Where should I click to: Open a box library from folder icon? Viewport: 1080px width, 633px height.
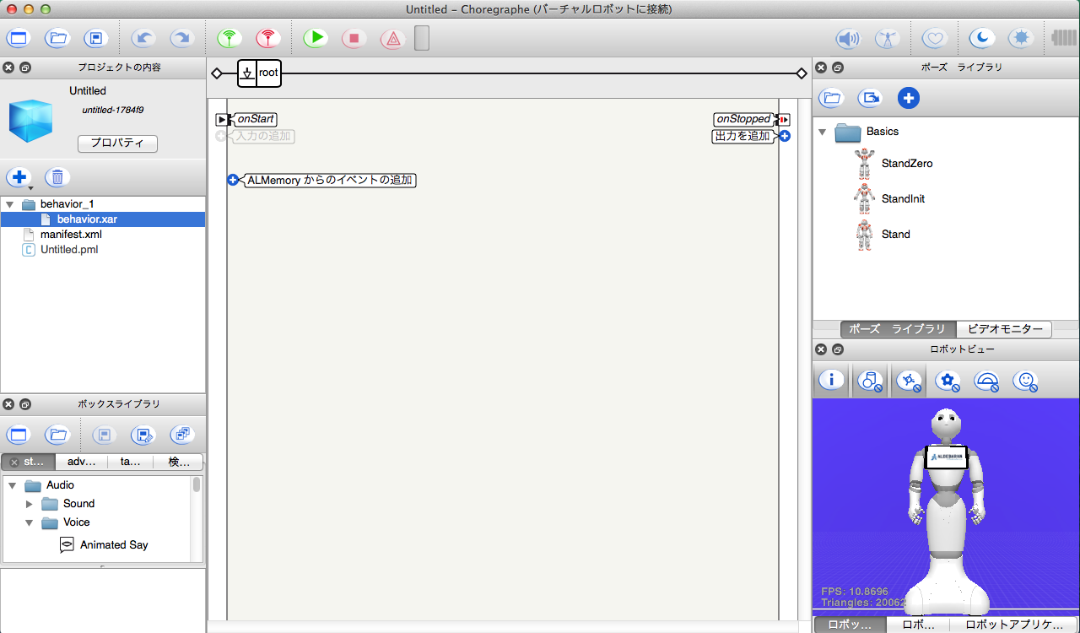(x=57, y=436)
